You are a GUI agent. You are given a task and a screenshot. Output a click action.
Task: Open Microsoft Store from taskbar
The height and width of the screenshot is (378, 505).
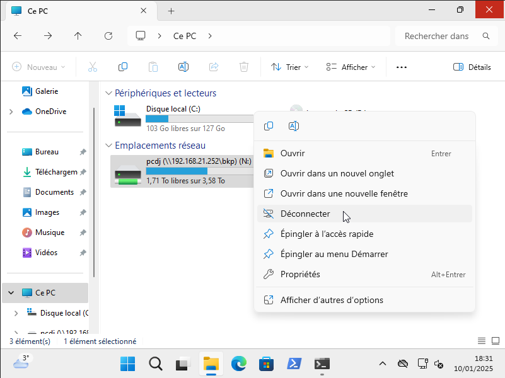pos(266,364)
